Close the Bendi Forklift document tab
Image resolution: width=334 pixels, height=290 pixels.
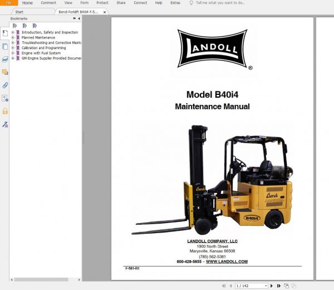105,12
